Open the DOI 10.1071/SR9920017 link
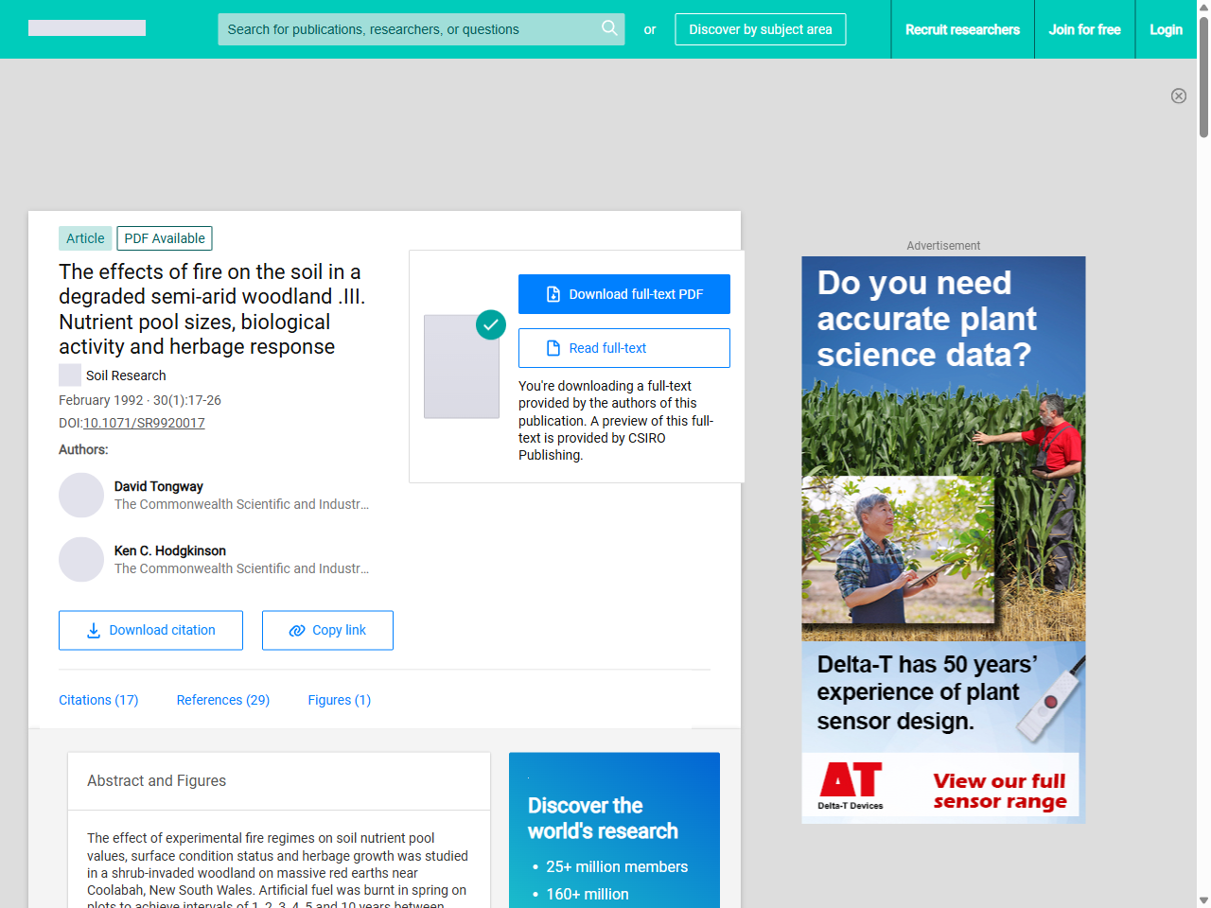This screenshot has height=908, width=1211. tap(144, 423)
